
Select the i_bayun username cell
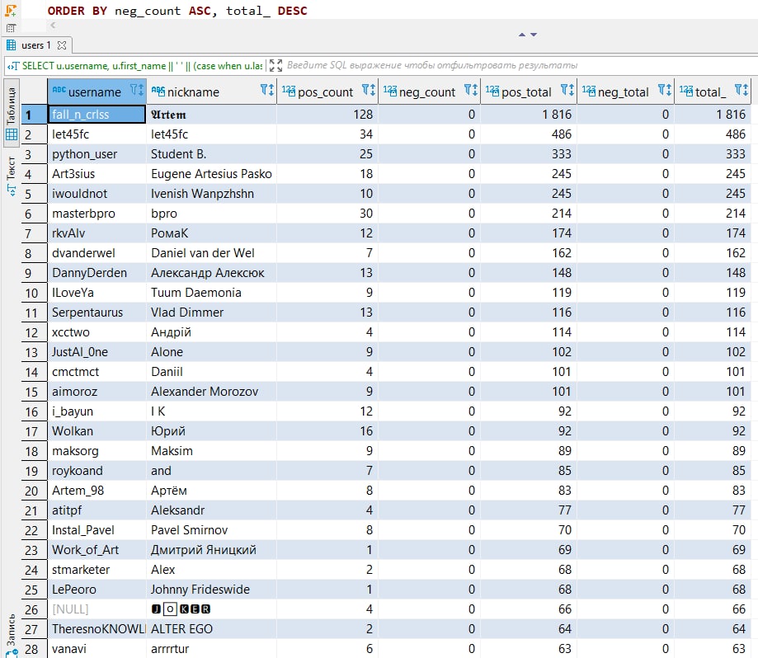tap(97, 411)
